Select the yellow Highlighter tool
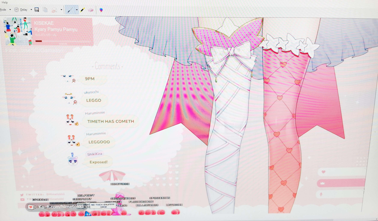378x221 pixels. [x=82, y=9]
